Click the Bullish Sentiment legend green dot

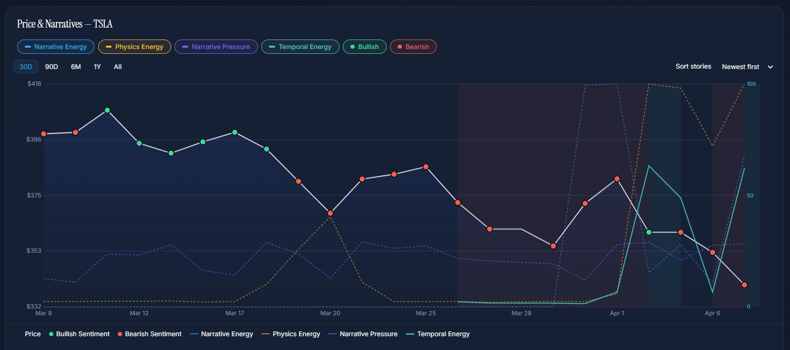[51, 334]
